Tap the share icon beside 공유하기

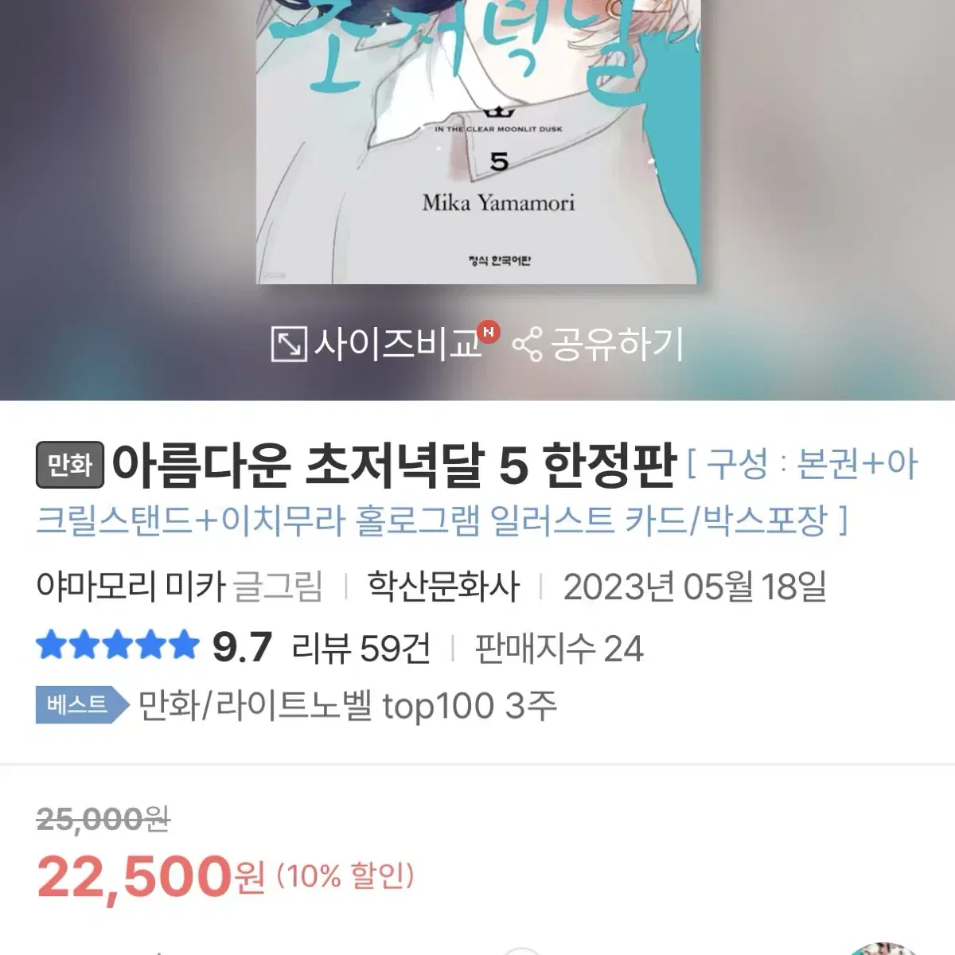526,345
